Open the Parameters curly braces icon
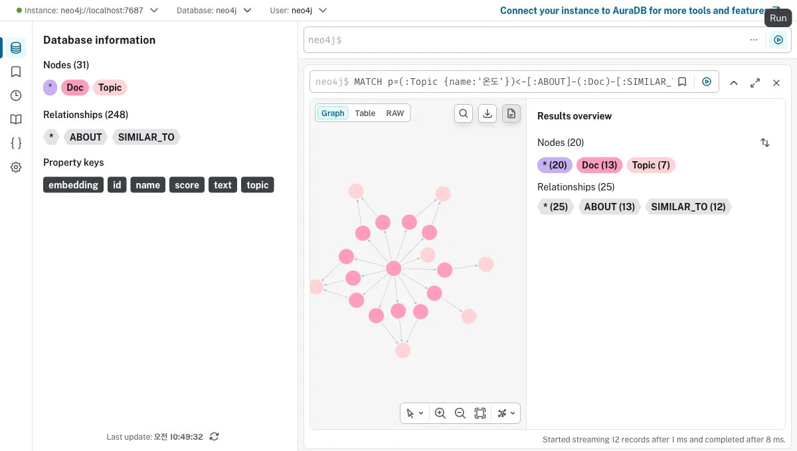The height and width of the screenshot is (451, 797). click(16, 143)
